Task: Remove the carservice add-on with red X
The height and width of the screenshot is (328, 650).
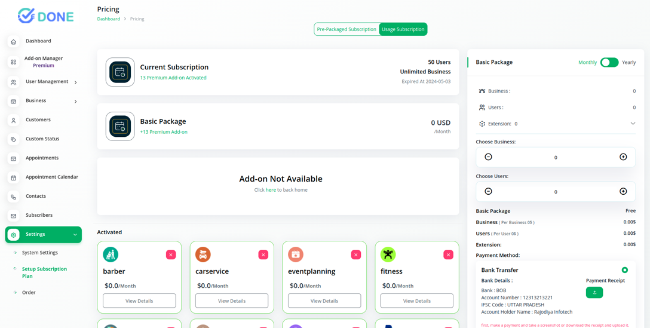Action: click(x=263, y=255)
